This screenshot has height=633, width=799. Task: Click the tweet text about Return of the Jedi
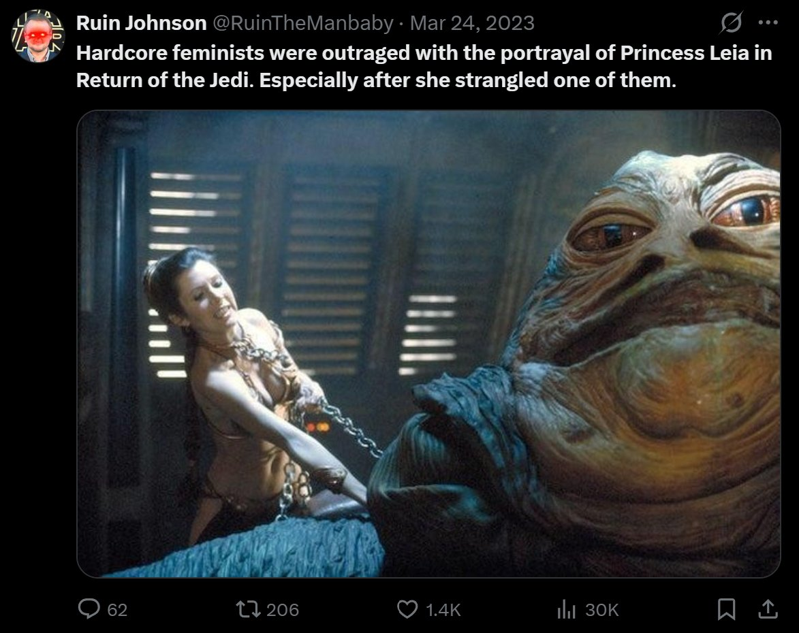424,66
